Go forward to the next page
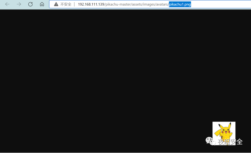This screenshot has width=251, height=153. pos(19,4)
